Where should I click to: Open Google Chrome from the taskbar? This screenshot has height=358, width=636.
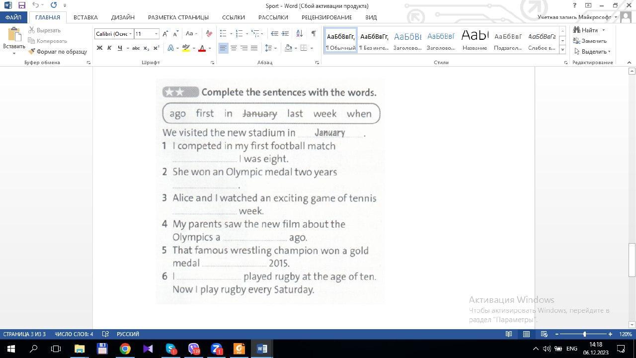pos(125,349)
